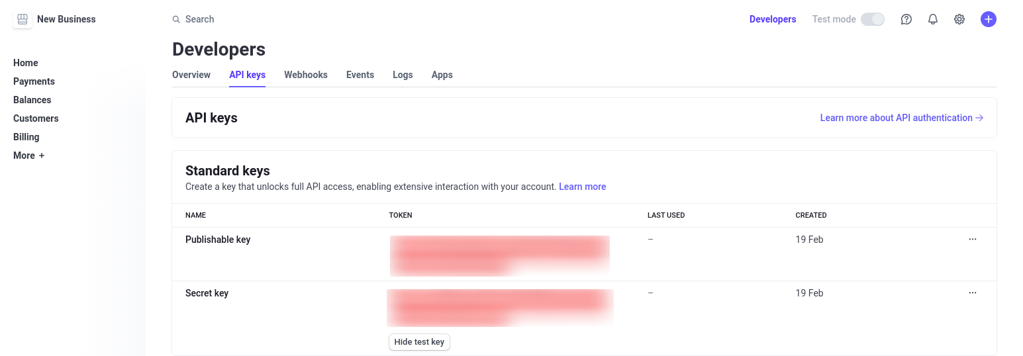Expand the More sidebar menu
This screenshot has width=1023, height=356.
coord(29,156)
